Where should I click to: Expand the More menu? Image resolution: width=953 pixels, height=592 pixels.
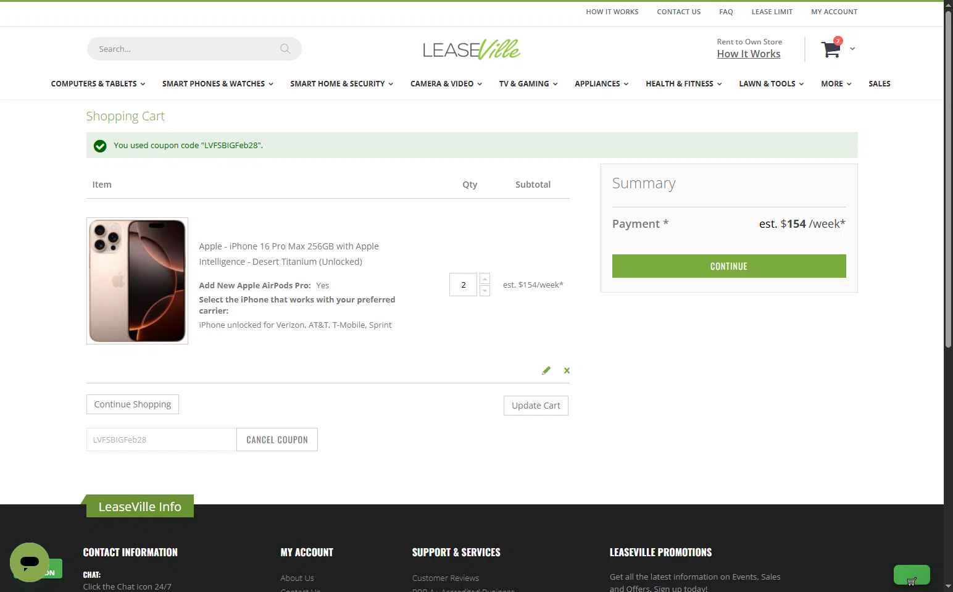[x=836, y=84]
